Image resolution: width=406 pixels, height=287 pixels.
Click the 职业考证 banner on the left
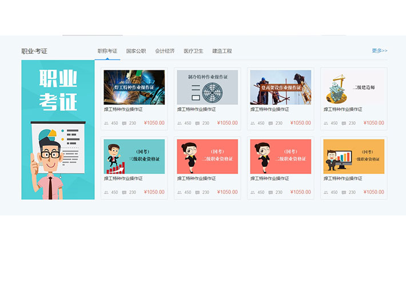[58, 130]
